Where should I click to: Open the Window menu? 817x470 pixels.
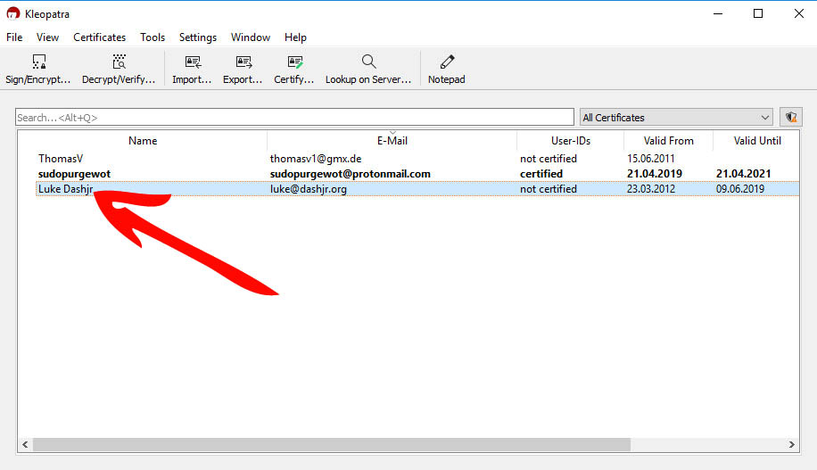click(251, 37)
